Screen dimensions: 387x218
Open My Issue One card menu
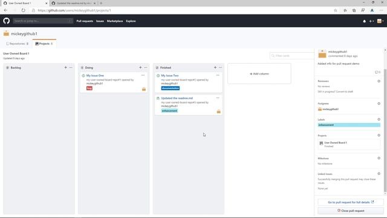tap(143, 75)
